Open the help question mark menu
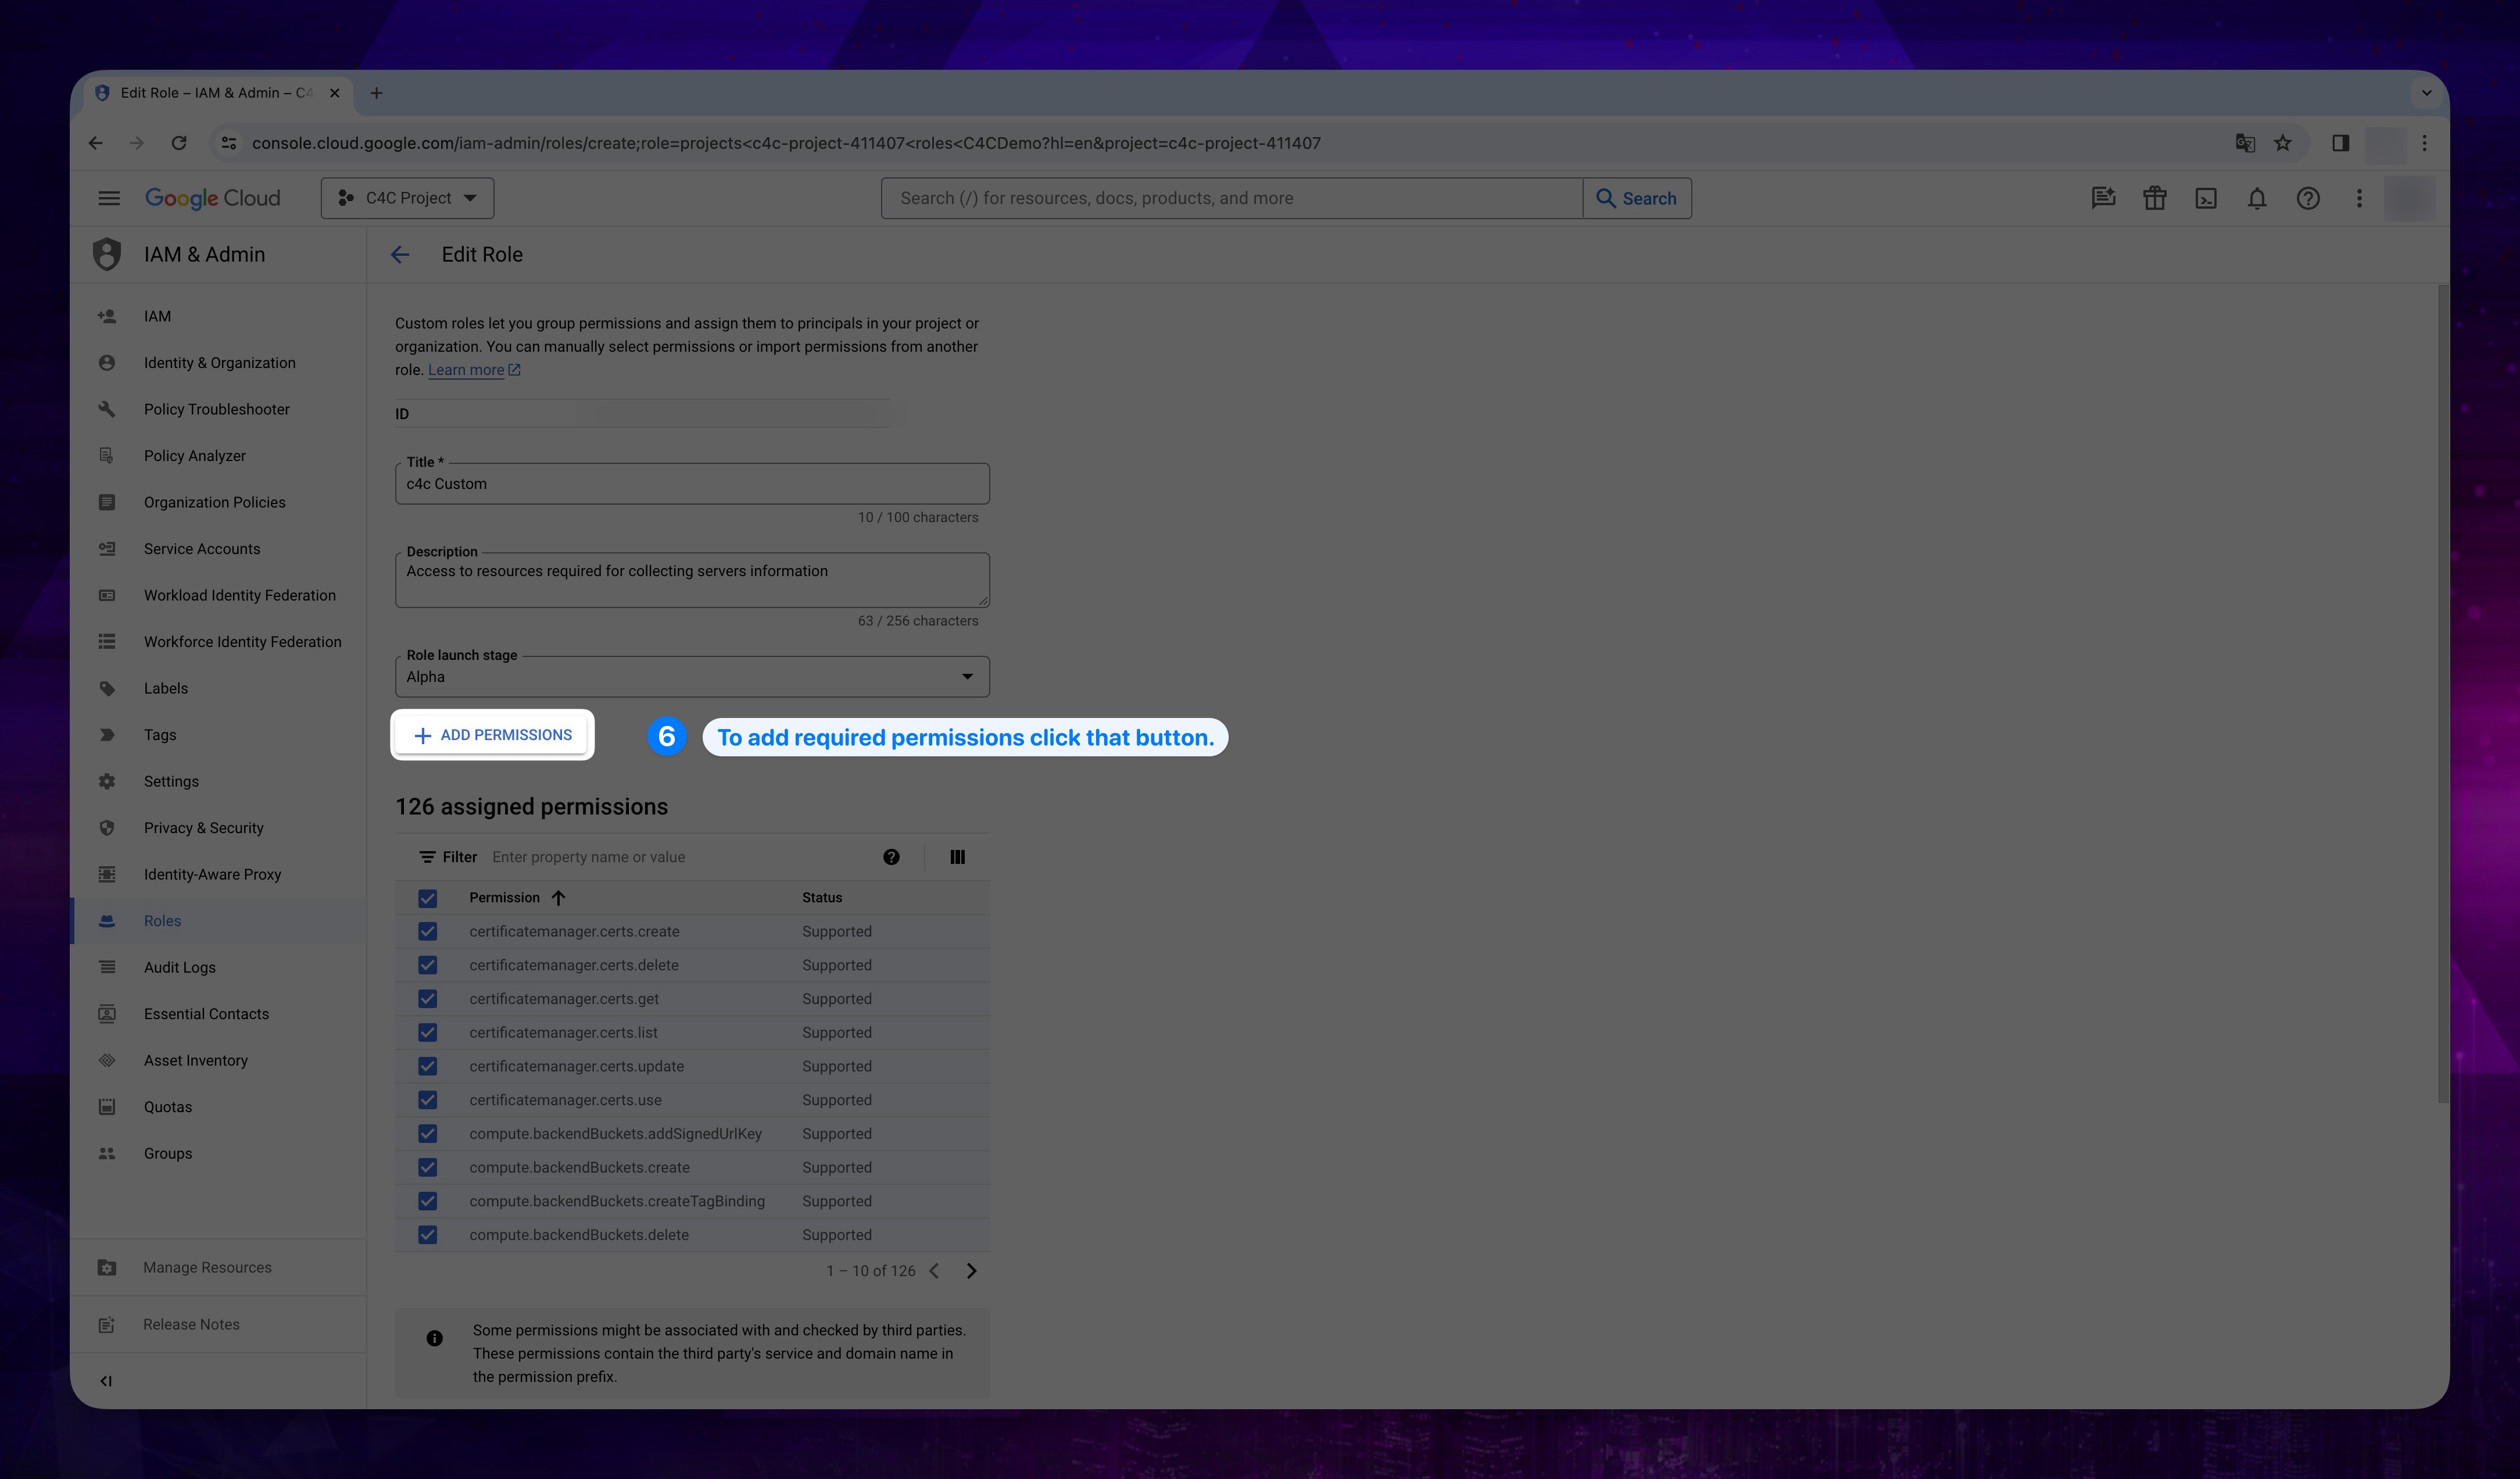Image resolution: width=2520 pixels, height=1479 pixels. (x=2308, y=198)
